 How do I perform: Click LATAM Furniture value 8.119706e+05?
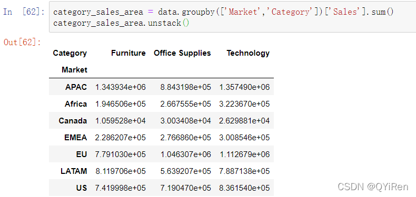click(121, 171)
